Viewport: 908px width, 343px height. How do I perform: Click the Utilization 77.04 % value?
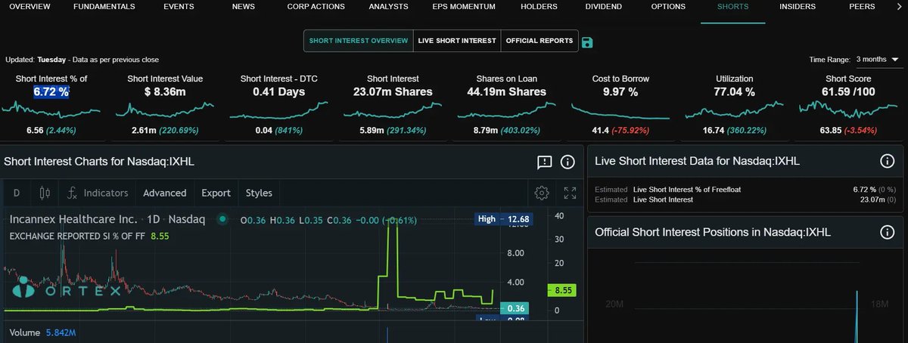pyautogui.click(x=735, y=91)
